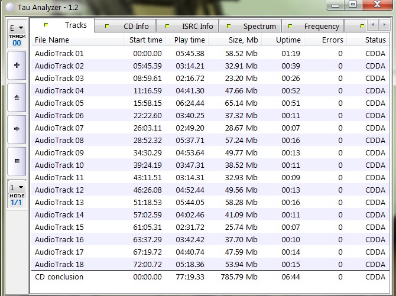Screen dimensions: 396x296
Task: Select the Spectrum tab
Action: [252, 26]
